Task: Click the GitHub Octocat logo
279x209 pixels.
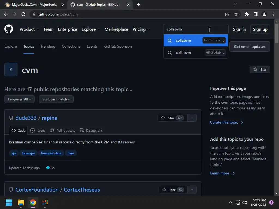Action: click(x=9, y=29)
